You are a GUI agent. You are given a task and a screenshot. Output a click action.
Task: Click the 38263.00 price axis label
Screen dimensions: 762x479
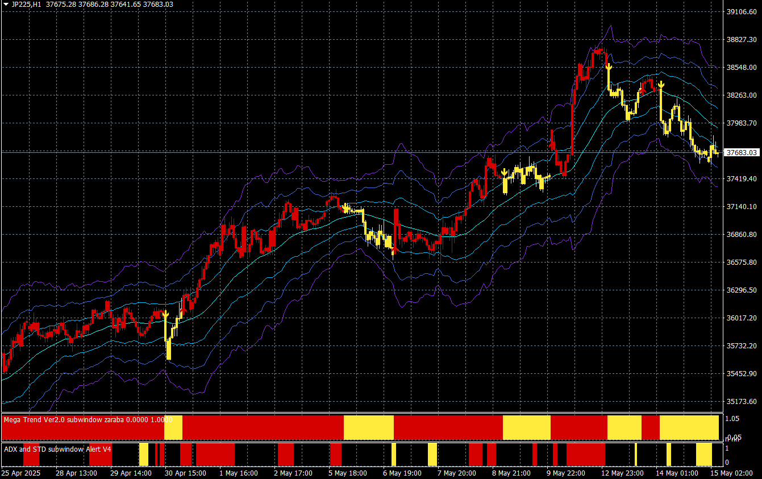click(742, 95)
